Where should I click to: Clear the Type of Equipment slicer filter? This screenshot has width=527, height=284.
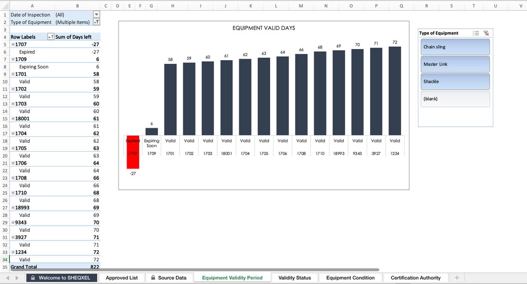[486, 33]
